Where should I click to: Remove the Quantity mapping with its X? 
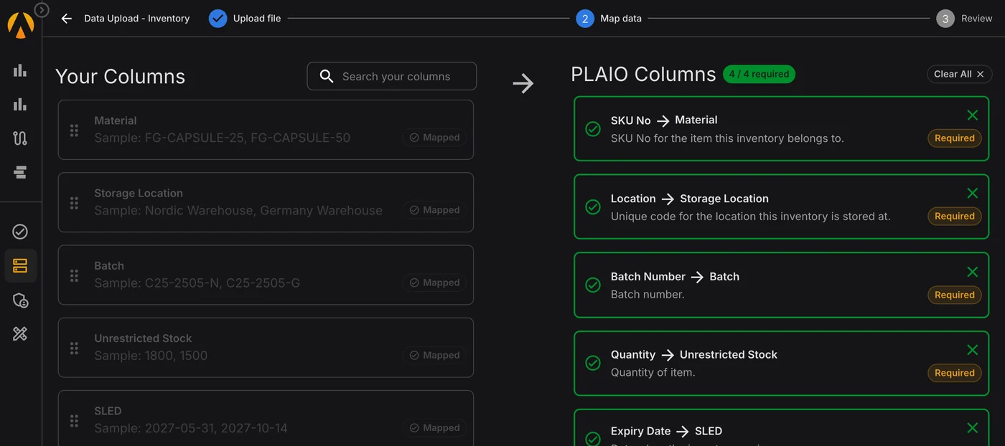click(x=972, y=350)
